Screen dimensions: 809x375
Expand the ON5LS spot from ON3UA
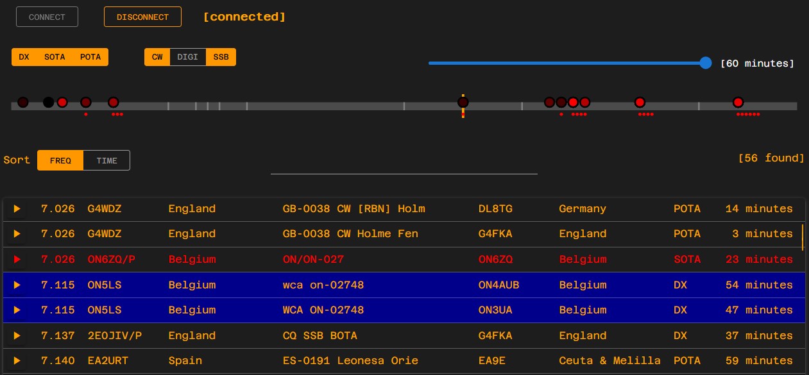click(x=17, y=310)
